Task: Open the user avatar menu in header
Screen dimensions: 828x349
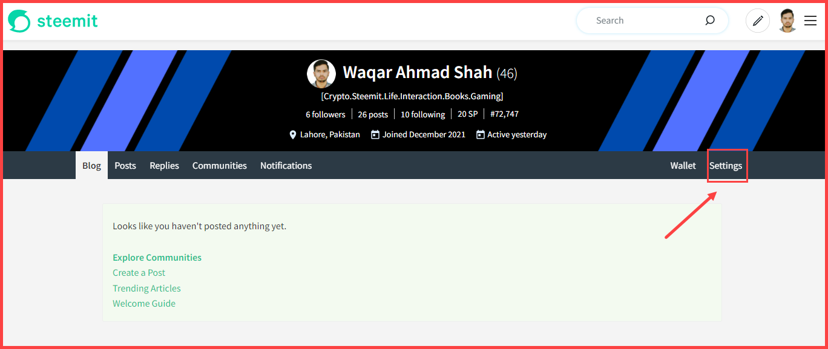Action: click(x=787, y=21)
